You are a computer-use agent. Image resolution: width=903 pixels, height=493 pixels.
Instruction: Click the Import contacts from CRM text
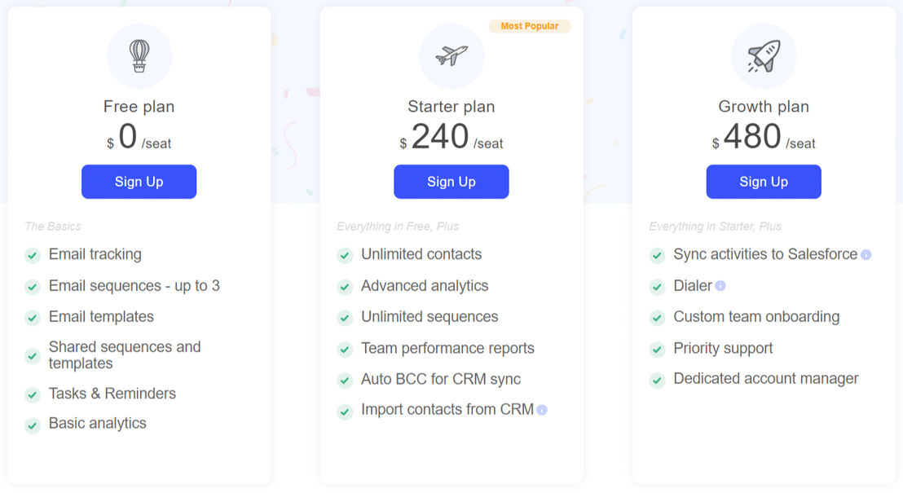click(x=447, y=410)
